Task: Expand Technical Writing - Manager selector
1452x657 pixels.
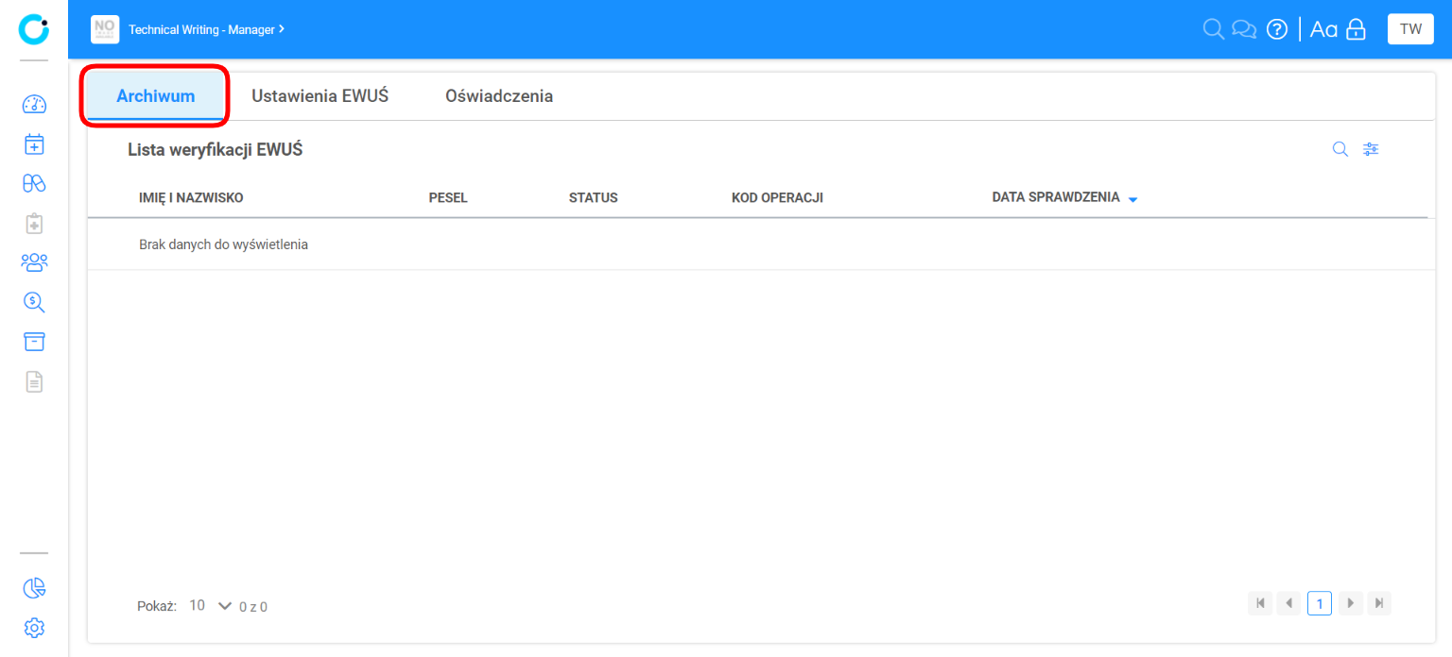Action: [206, 29]
